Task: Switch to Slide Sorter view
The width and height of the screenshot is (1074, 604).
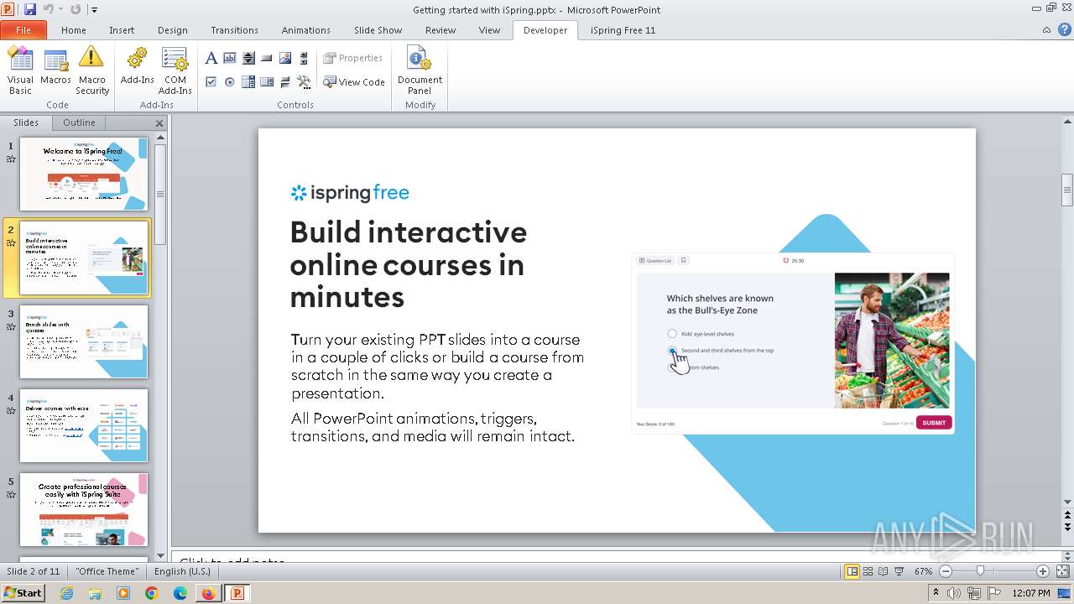Action: tap(868, 571)
